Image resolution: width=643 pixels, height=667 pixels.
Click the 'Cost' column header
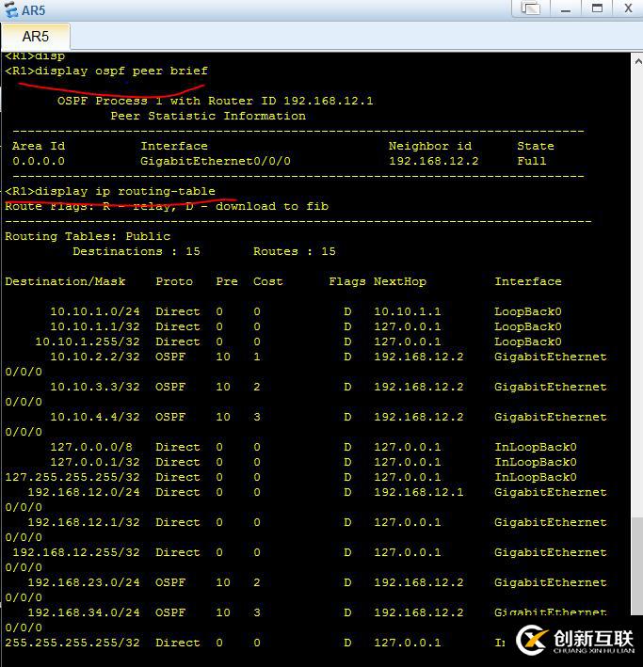[x=268, y=281]
